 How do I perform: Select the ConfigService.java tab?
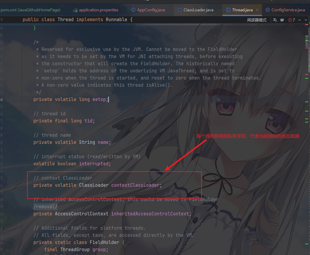pos(288,10)
